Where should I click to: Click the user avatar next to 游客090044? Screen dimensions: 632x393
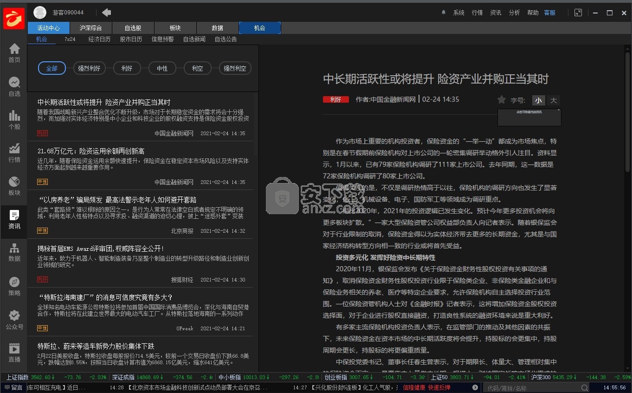click(40, 13)
